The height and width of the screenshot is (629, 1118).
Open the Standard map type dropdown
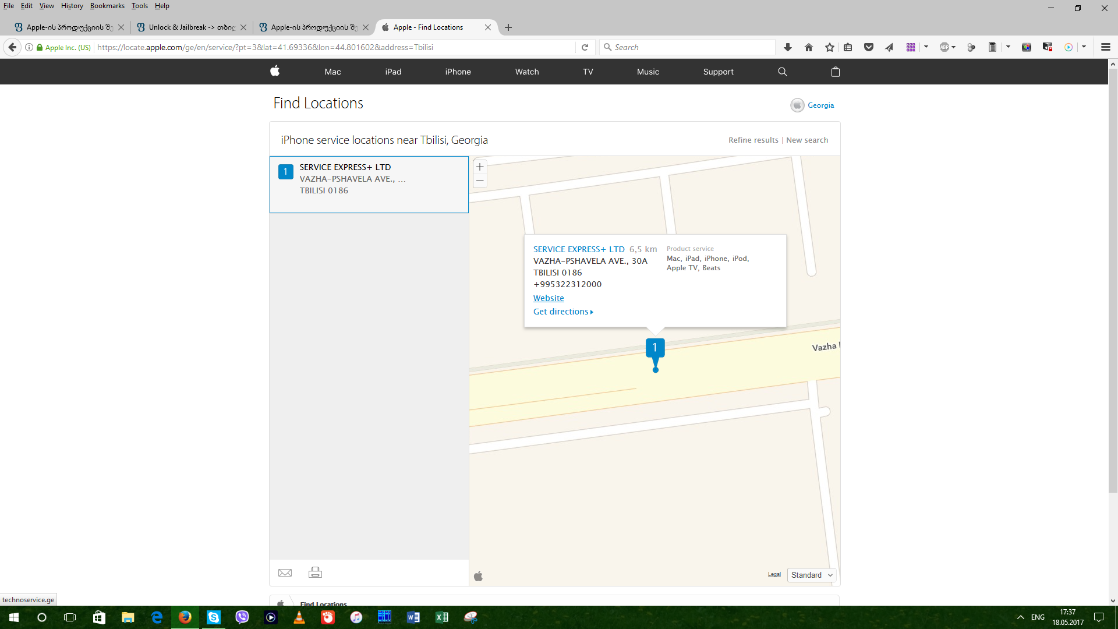click(811, 575)
